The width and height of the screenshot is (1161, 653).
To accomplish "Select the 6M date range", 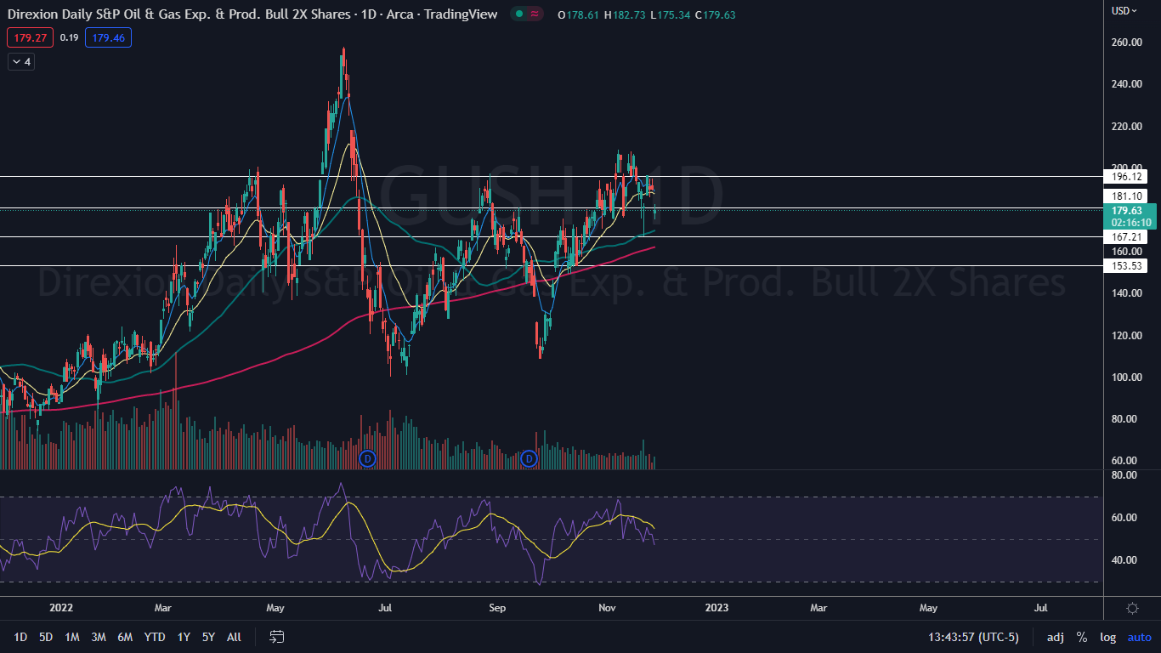I will point(125,637).
